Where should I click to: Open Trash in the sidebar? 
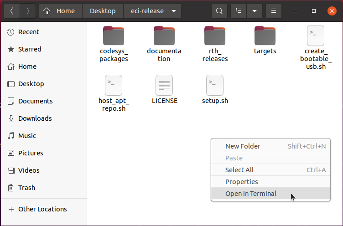tap(26, 188)
